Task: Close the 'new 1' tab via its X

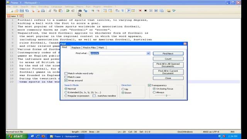Action: 21,16
